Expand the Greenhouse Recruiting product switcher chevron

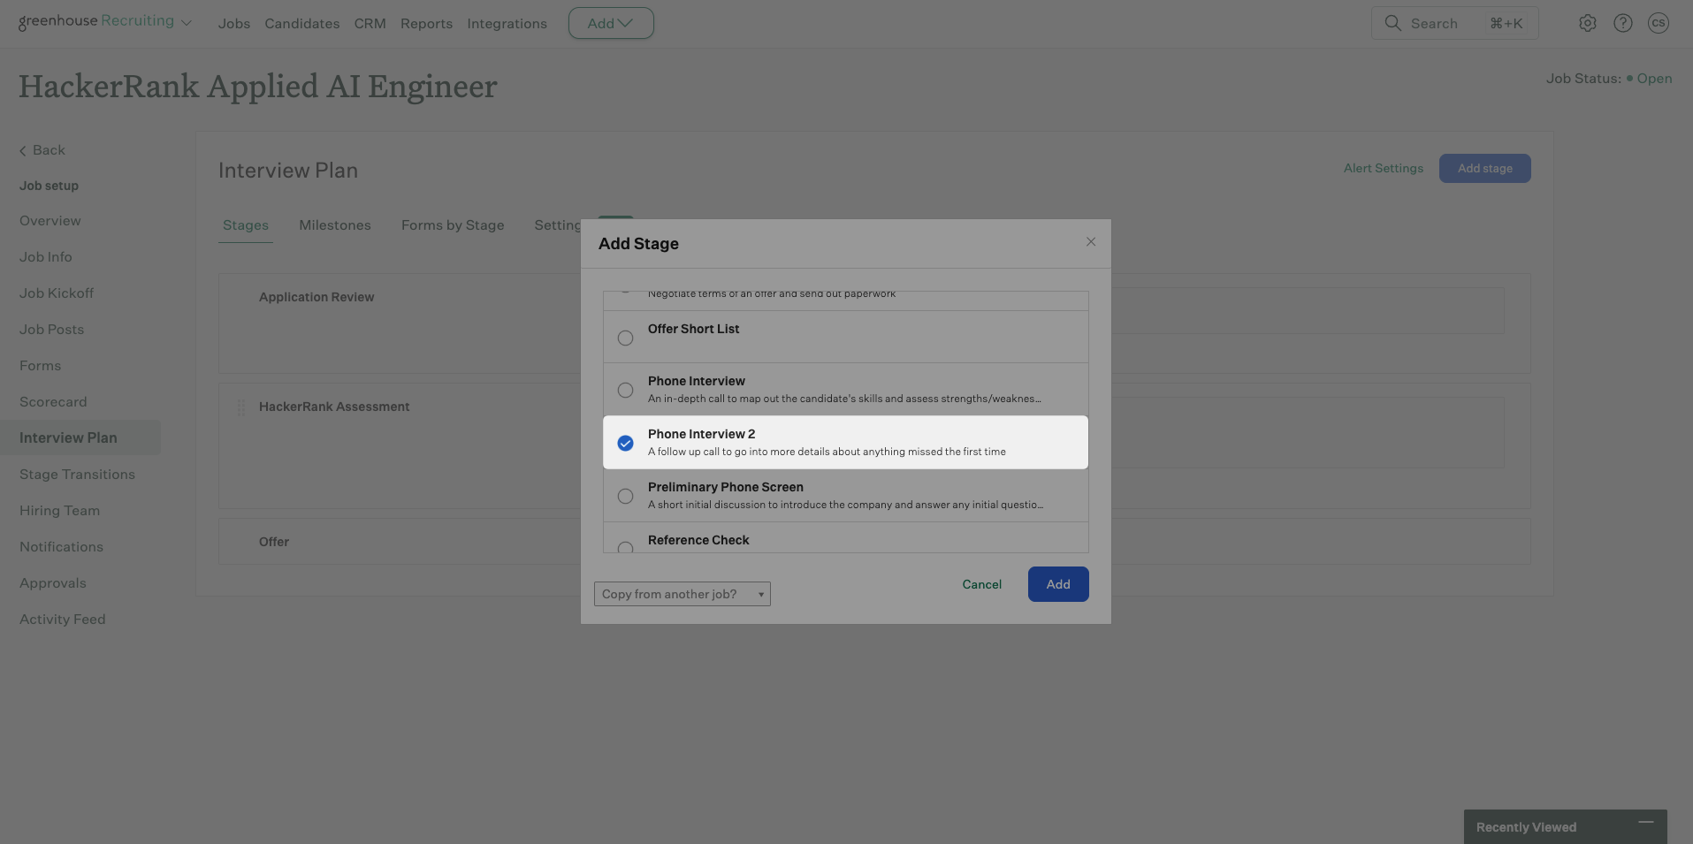pos(187,23)
